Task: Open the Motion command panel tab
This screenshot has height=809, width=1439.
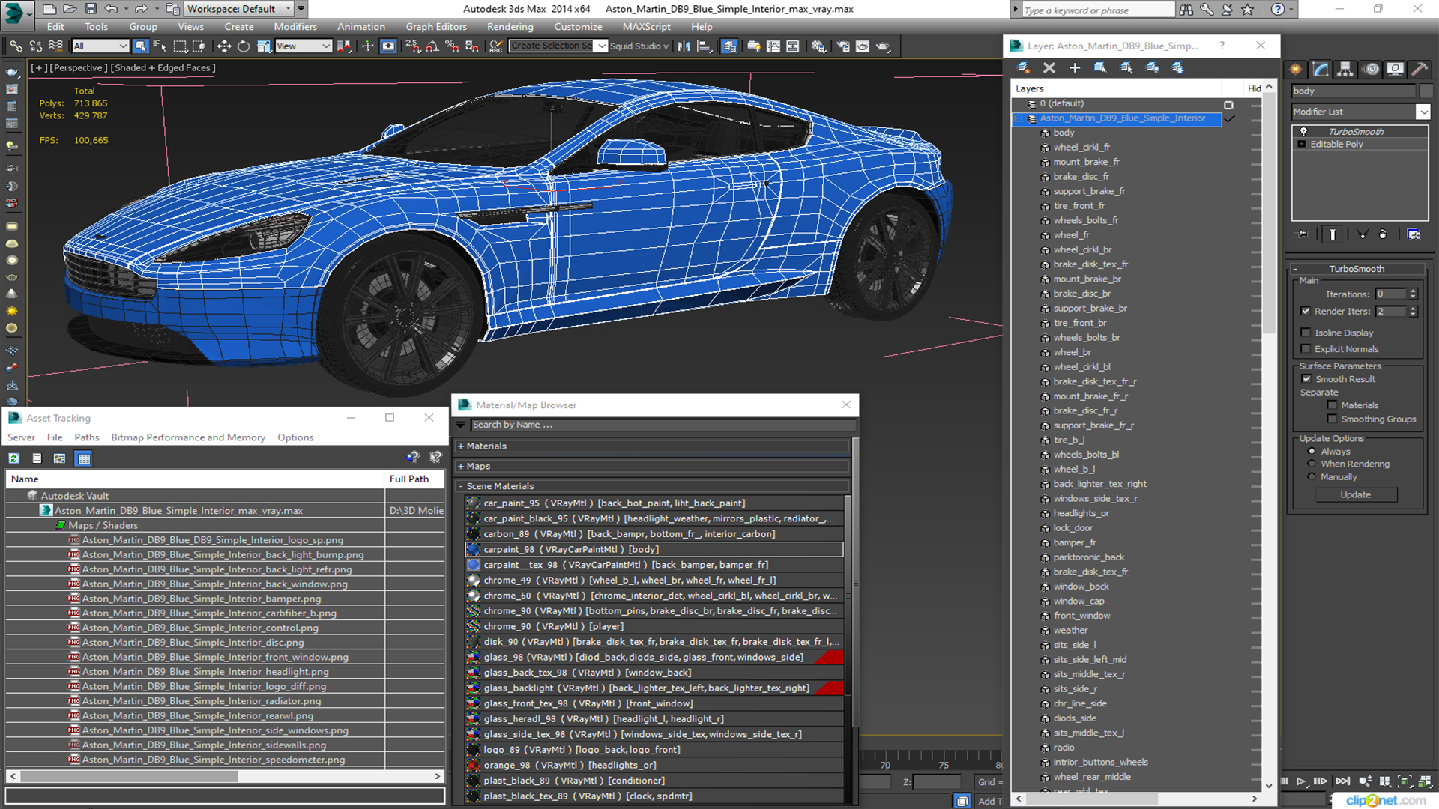Action: coord(1372,69)
